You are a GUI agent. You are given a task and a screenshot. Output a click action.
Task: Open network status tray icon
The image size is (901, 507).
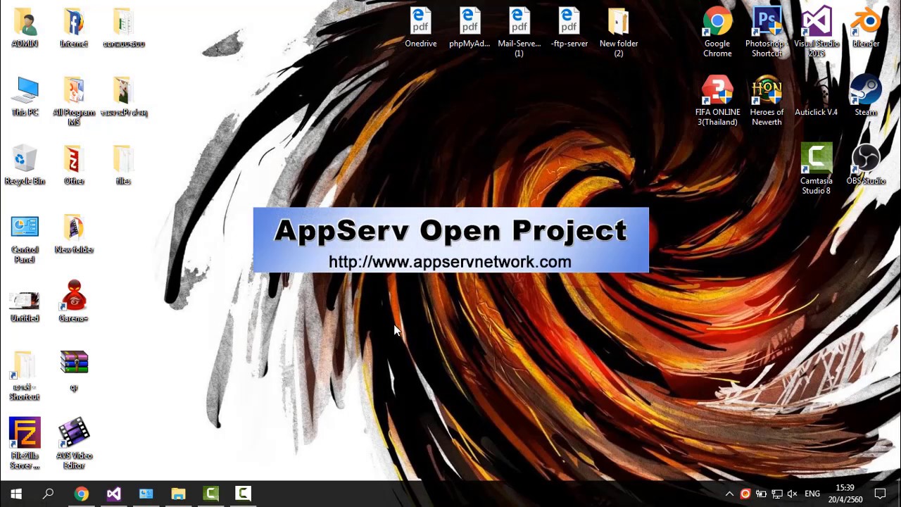coord(776,494)
